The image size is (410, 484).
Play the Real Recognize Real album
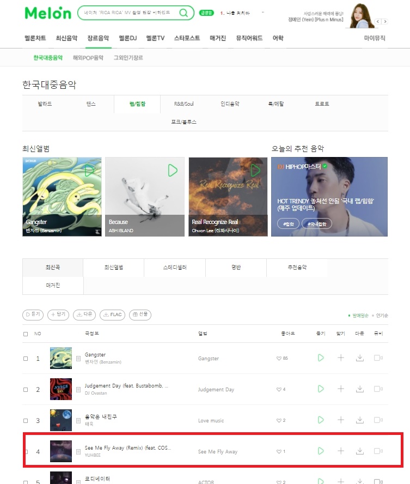coord(255,171)
